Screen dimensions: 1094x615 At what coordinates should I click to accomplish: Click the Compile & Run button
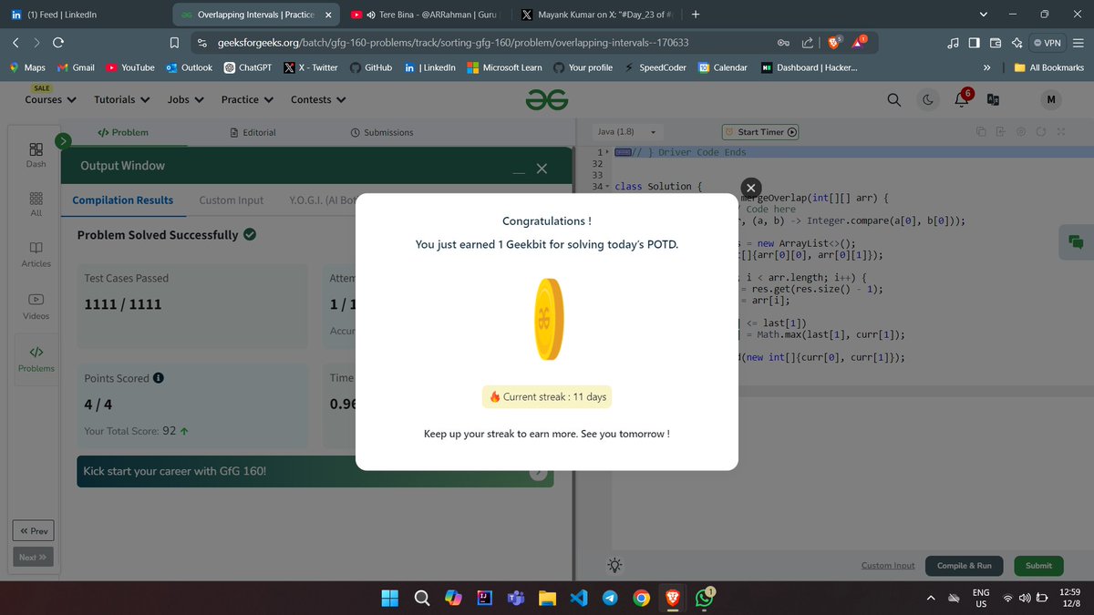[965, 565]
